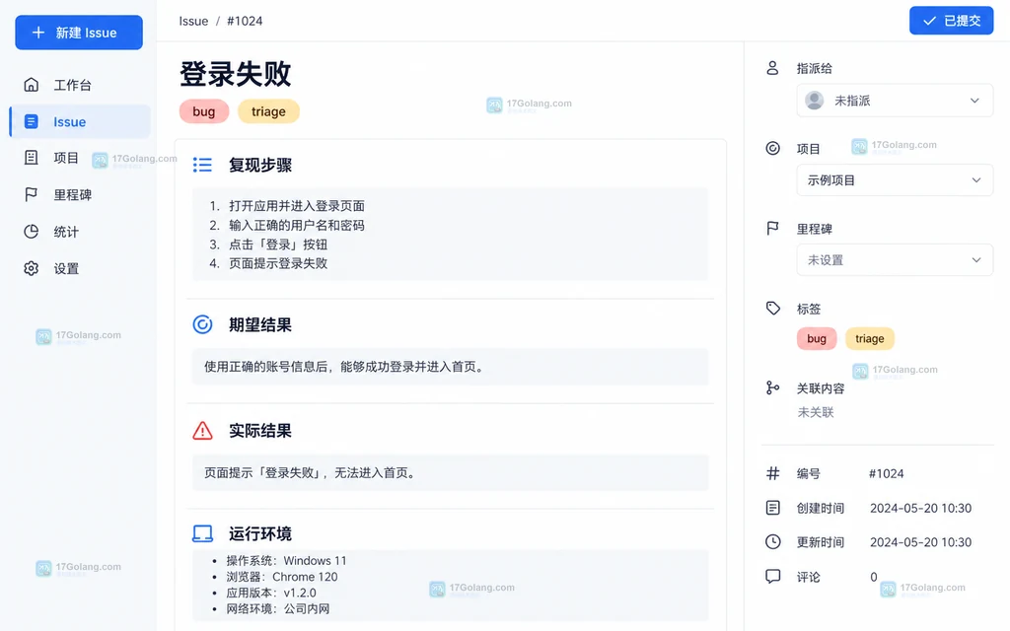
Task: Click the 创建时间 document icon
Action: coord(772,508)
